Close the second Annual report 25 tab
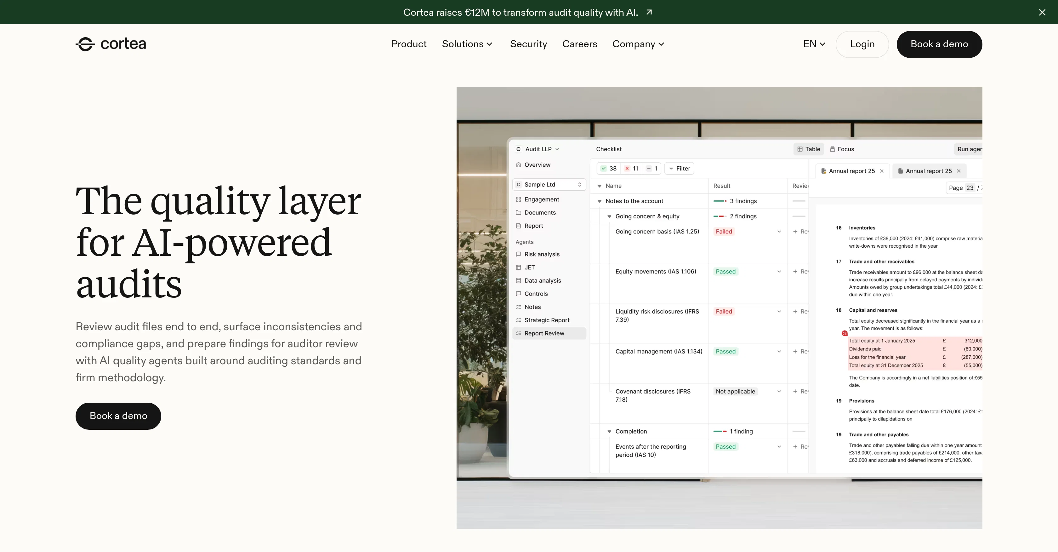This screenshot has width=1058, height=552. [958, 171]
